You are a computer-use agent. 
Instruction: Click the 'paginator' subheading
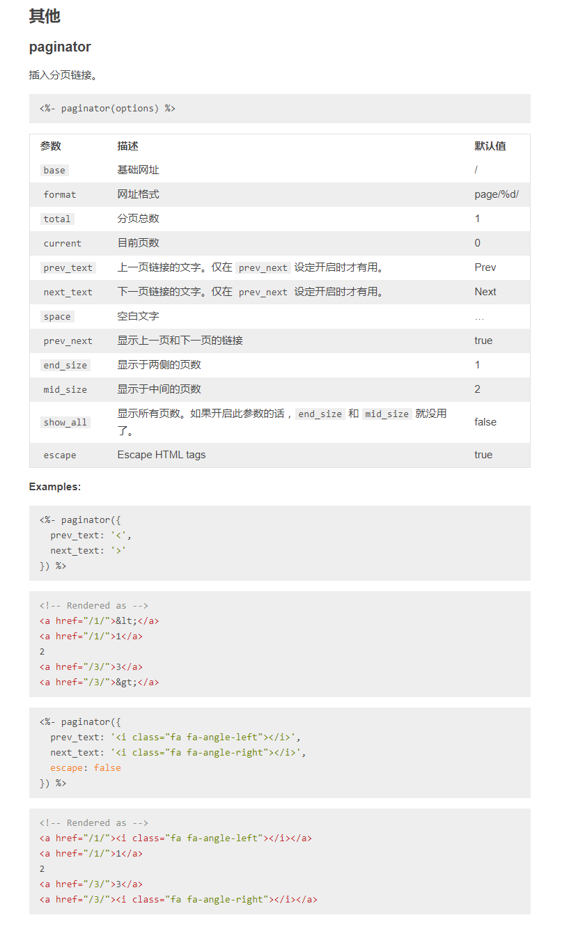[x=60, y=47]
